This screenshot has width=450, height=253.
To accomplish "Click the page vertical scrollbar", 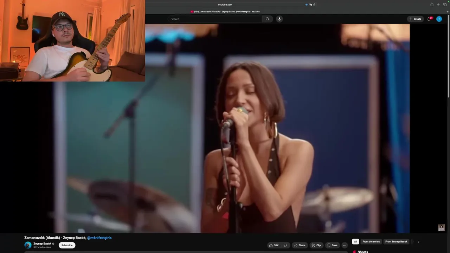I will pos(449,56).
